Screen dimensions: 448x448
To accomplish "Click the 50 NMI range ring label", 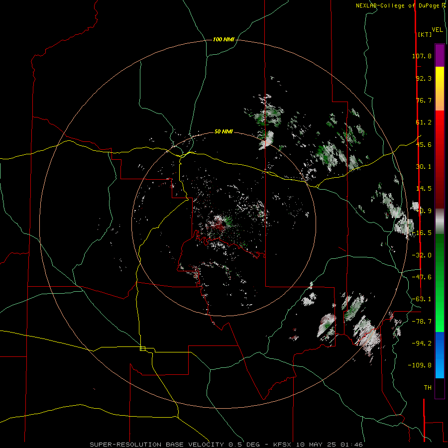I will click(224, 131).
